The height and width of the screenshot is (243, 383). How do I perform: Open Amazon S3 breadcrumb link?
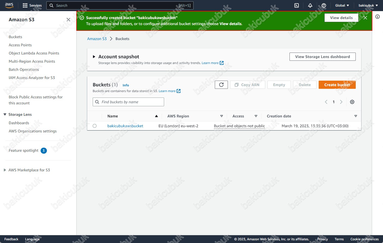coord(97,39)
